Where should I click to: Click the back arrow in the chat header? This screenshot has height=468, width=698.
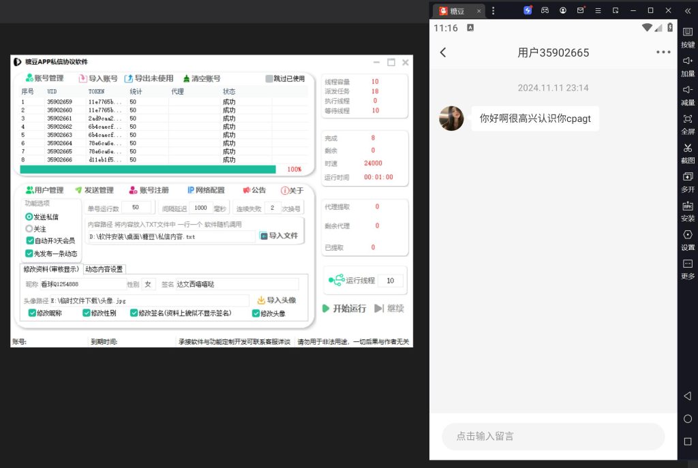pos(443,52)
